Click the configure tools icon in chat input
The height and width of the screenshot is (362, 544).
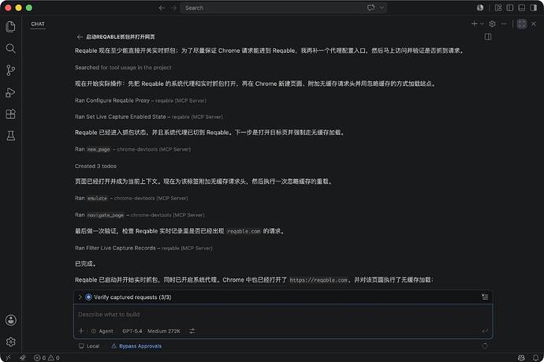[192, 331]
